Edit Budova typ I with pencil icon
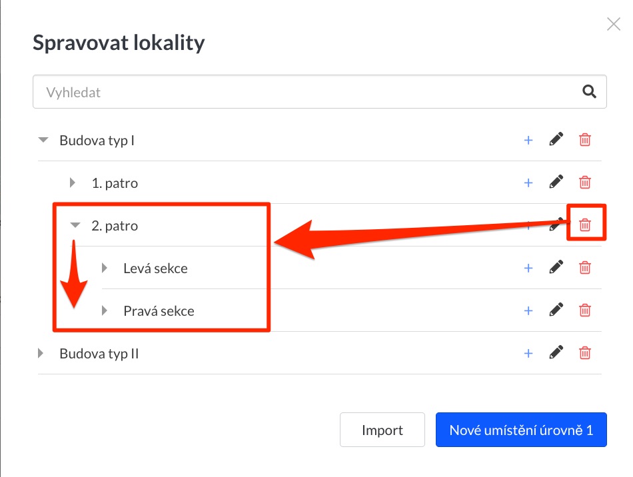This screenshot has height=477, width=633. pos(556,140)
